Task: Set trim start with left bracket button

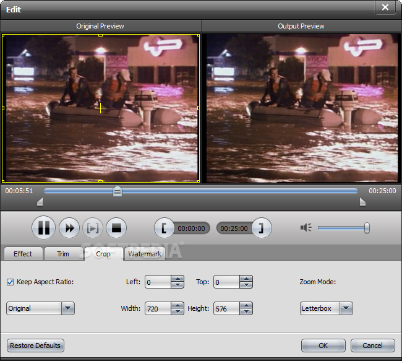Action: [x=164, y=228]
